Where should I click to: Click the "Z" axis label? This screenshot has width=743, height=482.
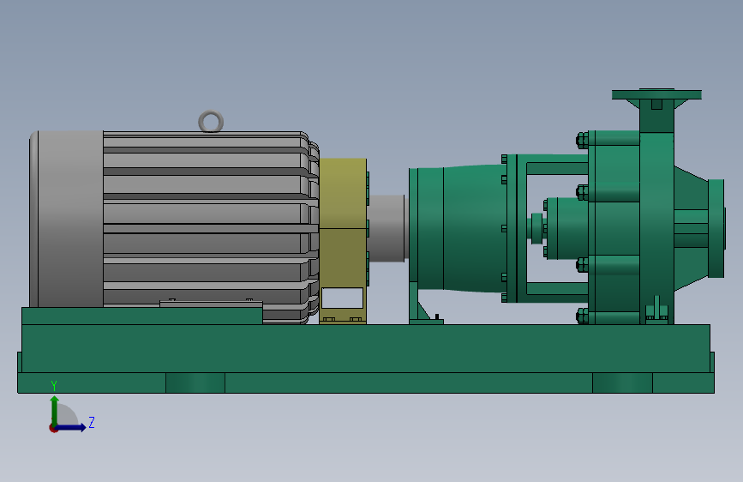click(92, 422)
